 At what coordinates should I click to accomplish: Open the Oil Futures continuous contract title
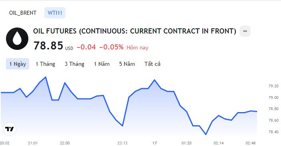(135, 31)
